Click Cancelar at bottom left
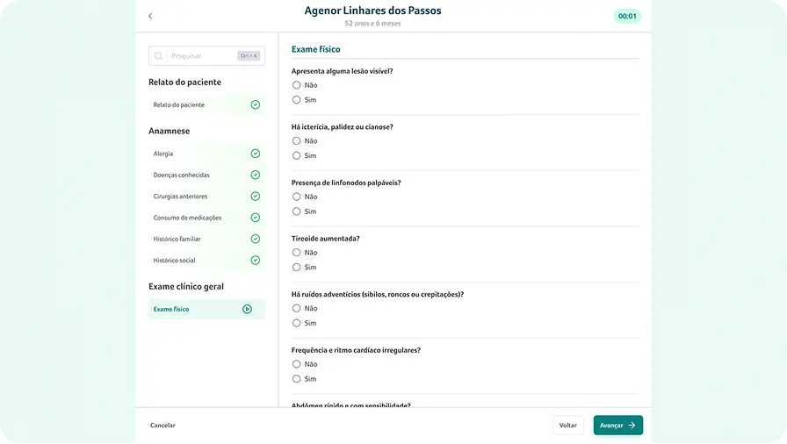Viewport: 787px width, 444px height. pos(162,426)
